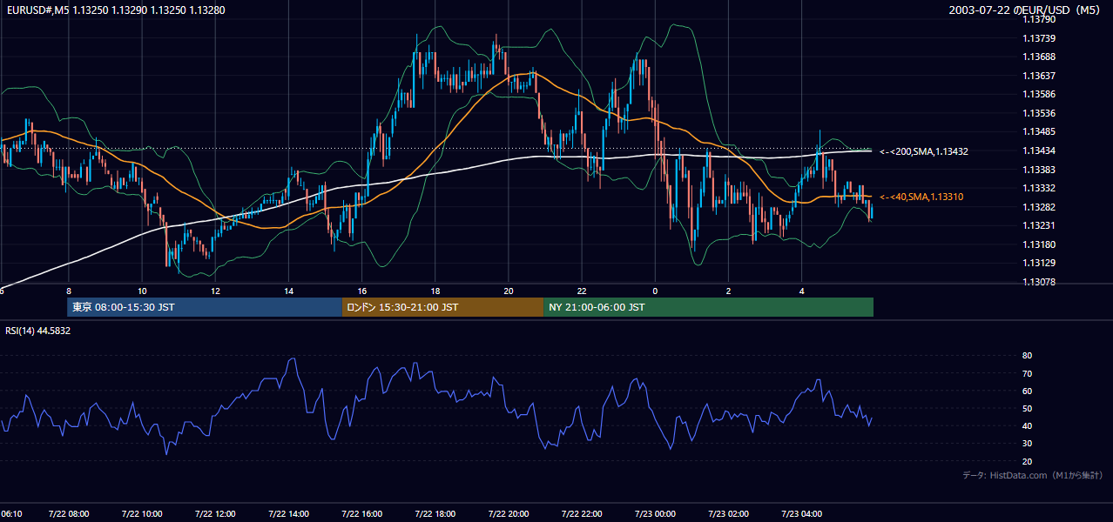
Task: Click the 7/22 12:00 time label
Action: pyautogui.click(x=215, y=514)
